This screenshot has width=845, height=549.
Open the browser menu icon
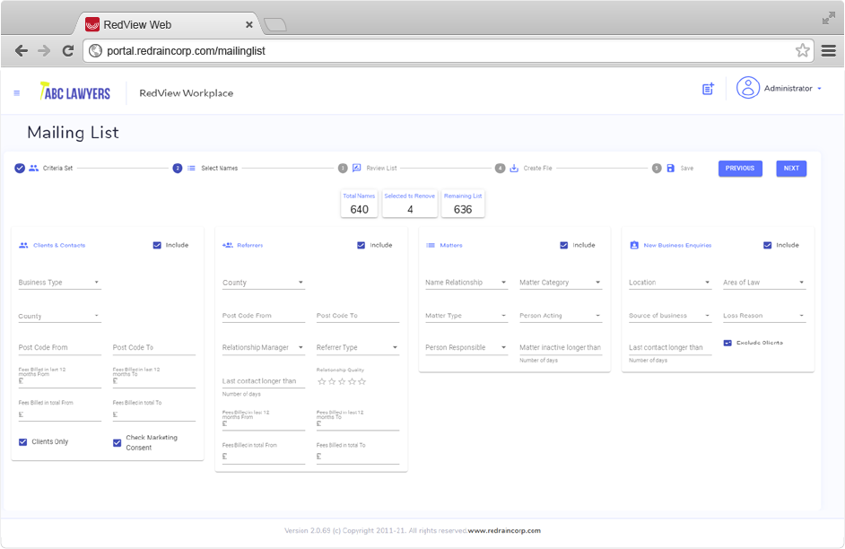pyautogui.click(x=828, y=50)
